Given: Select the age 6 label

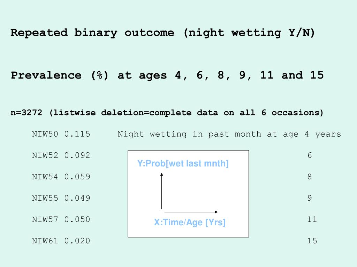Looking at the screenshot, I should pyautogui.click(x=310, y=155).
